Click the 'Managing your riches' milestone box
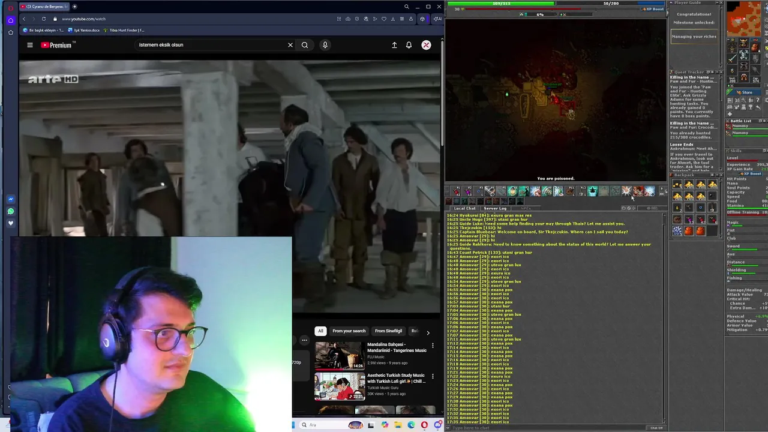The height and width of the screenshot is (432, 768). [x=694, y=37]
